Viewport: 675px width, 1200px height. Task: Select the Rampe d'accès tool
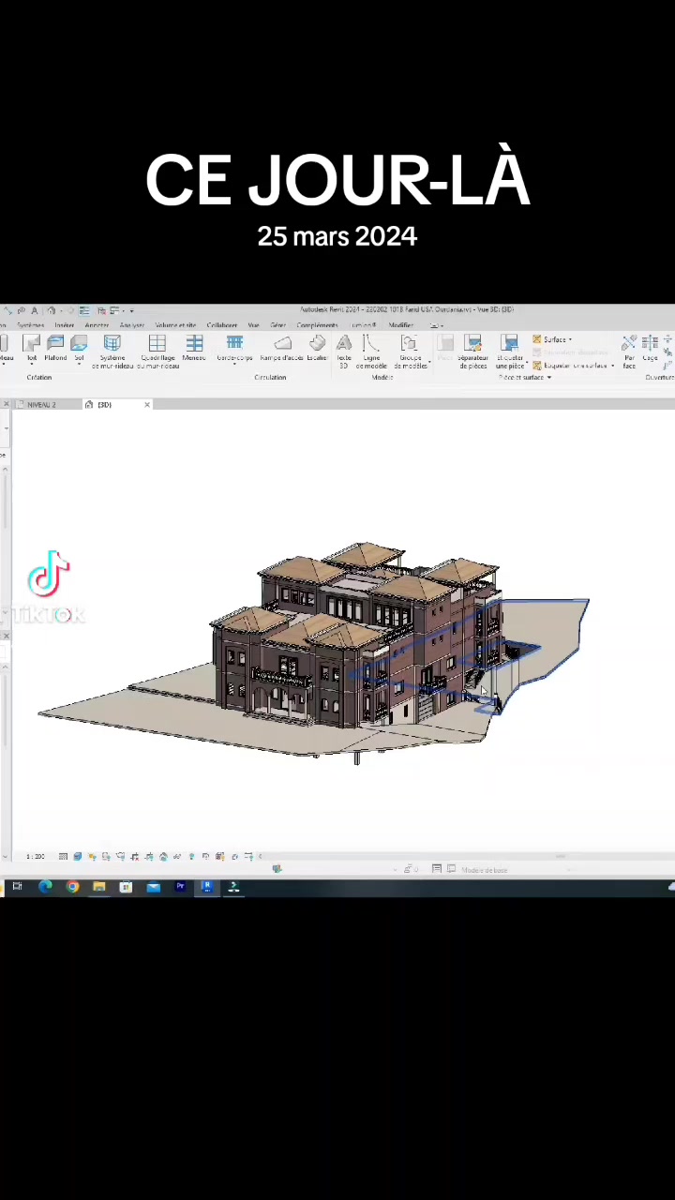point(282,348)
